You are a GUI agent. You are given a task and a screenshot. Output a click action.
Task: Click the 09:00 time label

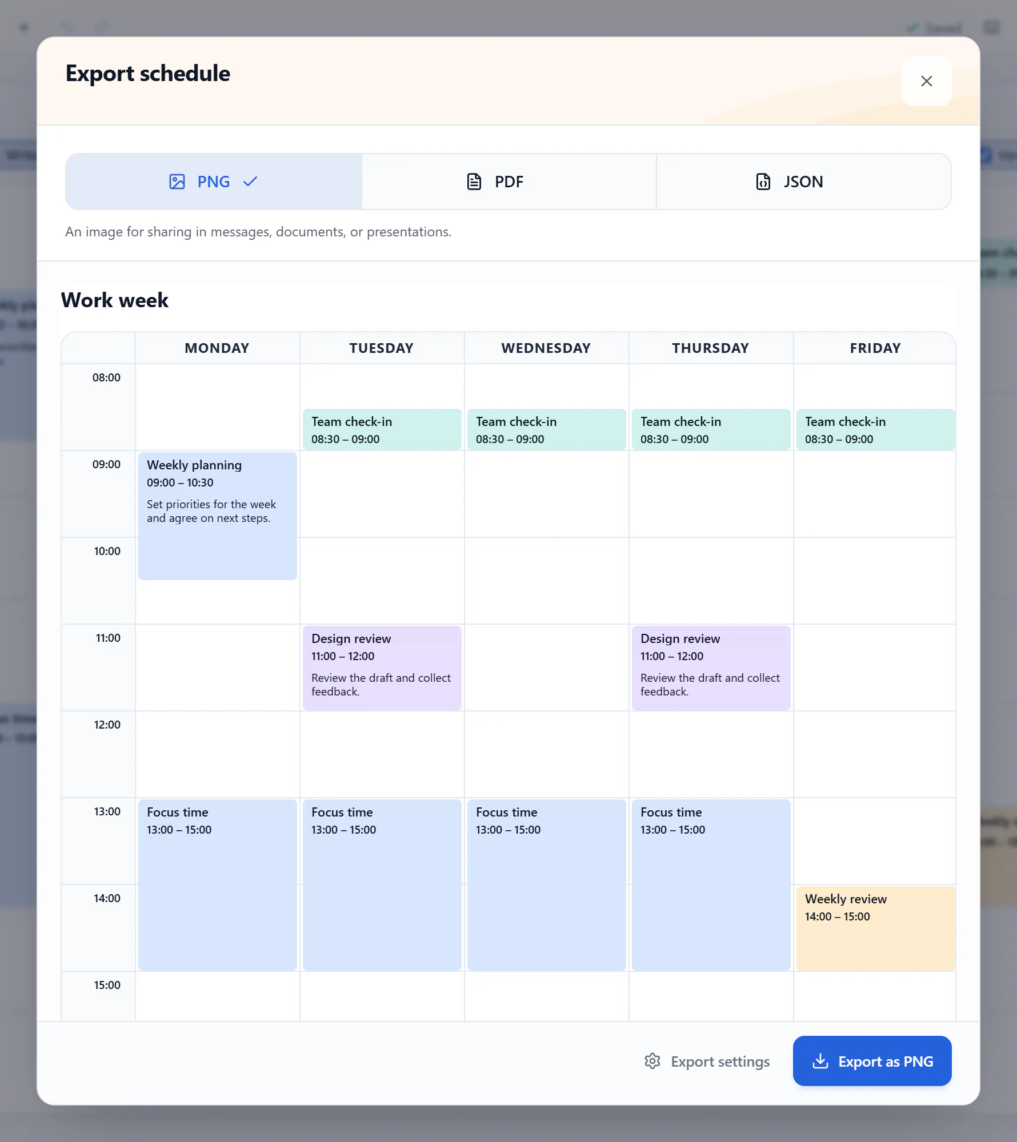[x=106, y=464]
